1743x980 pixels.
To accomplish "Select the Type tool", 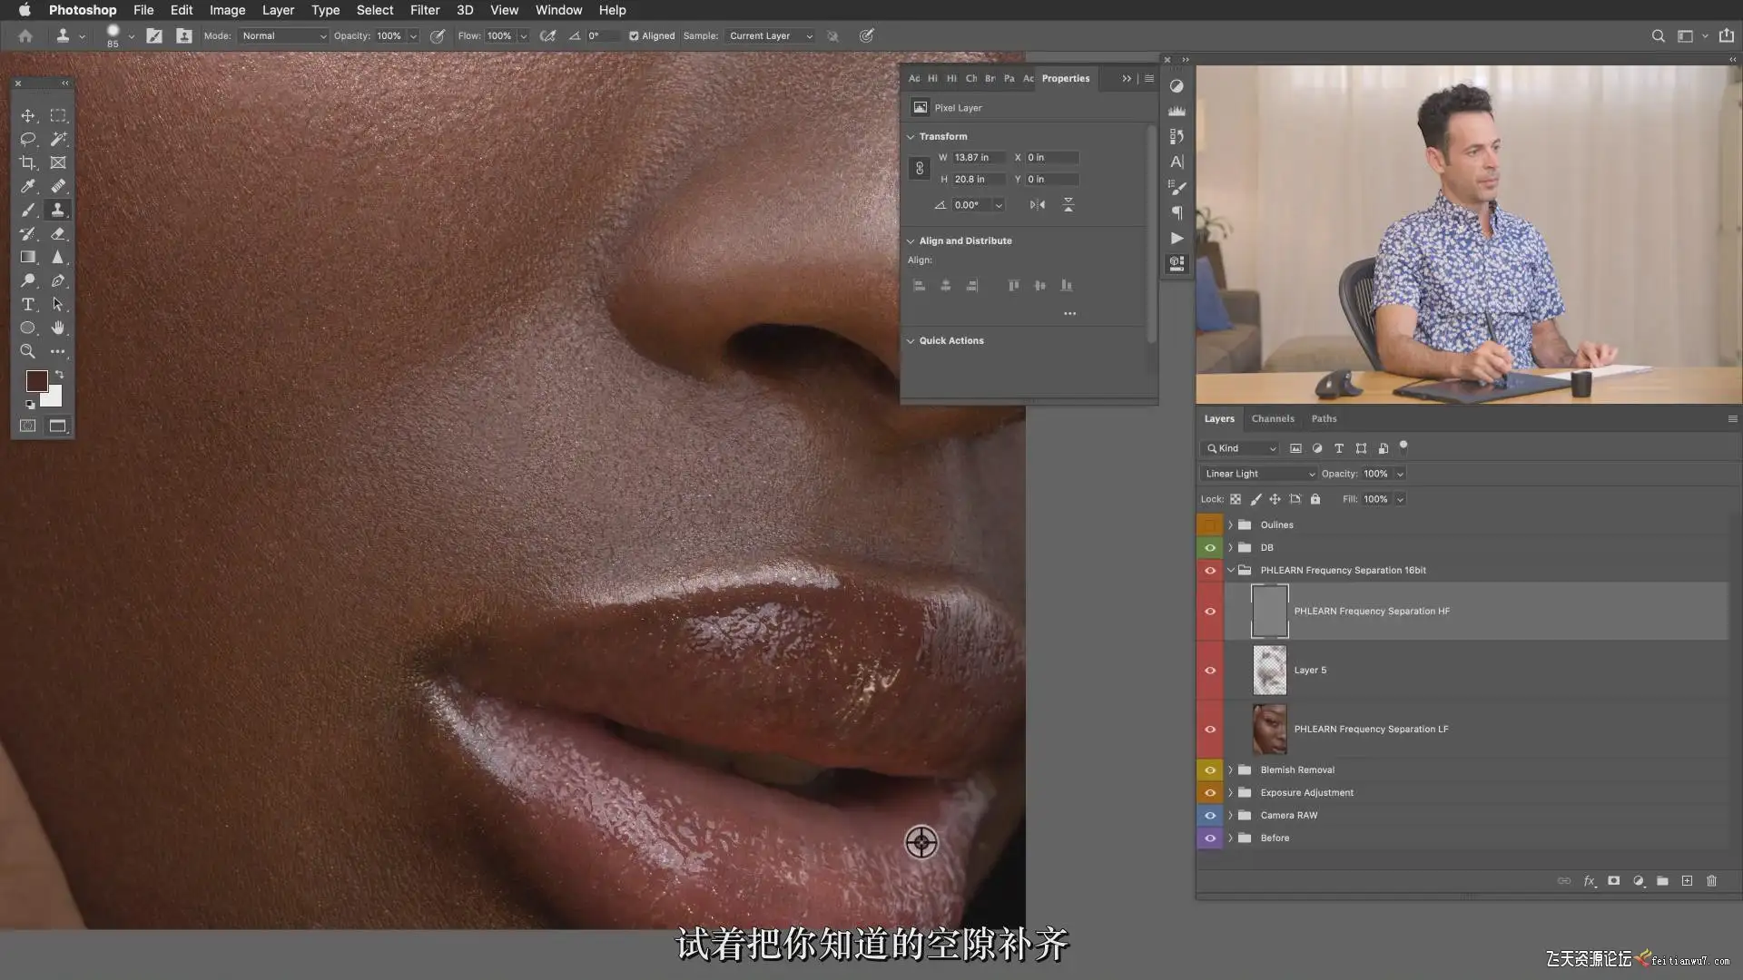I will pos(27,304).
